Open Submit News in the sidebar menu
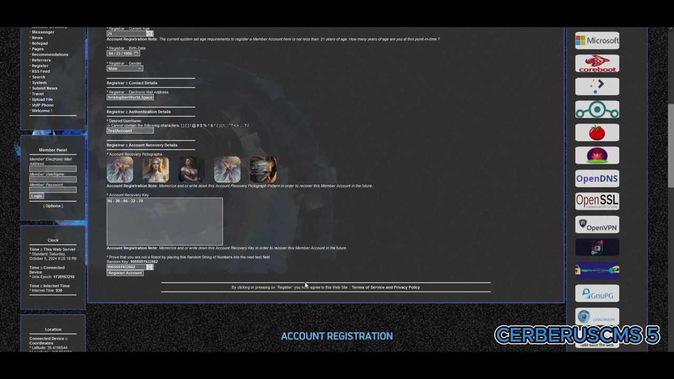This screenshot has width=674, height=379. (x=44, y=88)
